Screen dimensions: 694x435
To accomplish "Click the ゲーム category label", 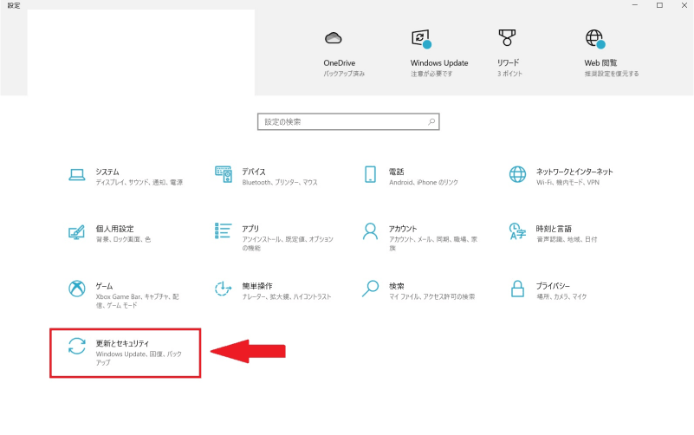I will (105, 286).
